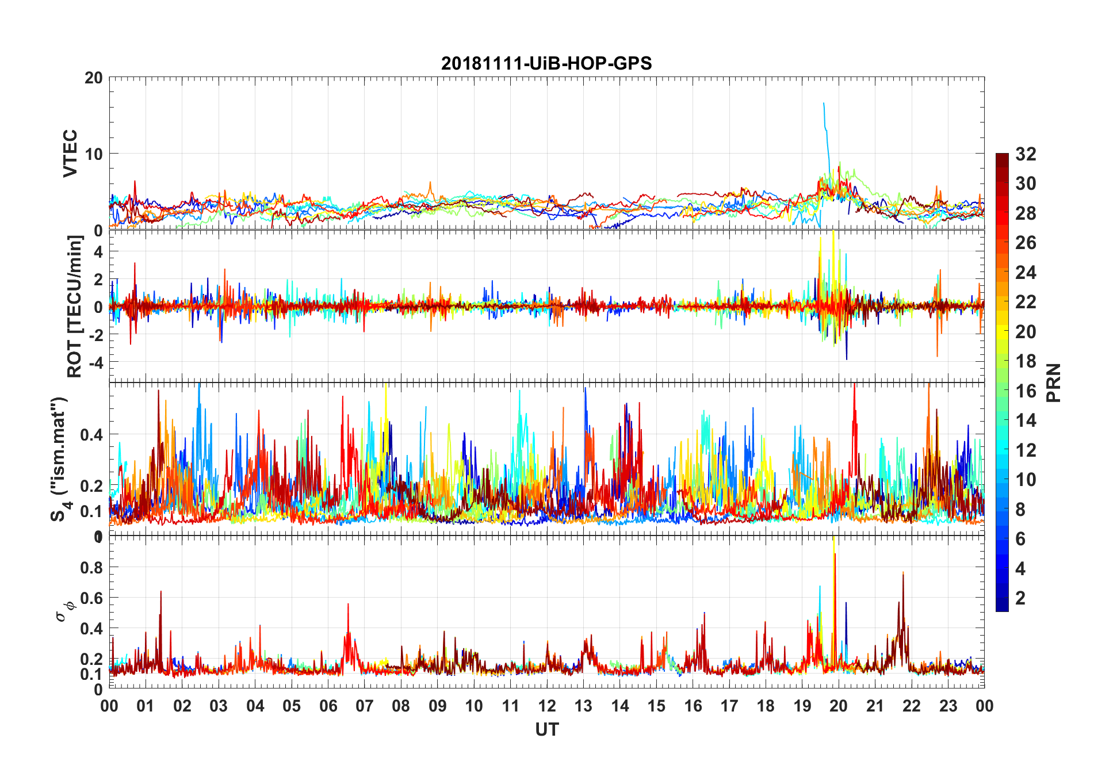Click hour tick 12 on the UT axis
The height and width of the screenshot is (765, 1094).
[547, 706]
